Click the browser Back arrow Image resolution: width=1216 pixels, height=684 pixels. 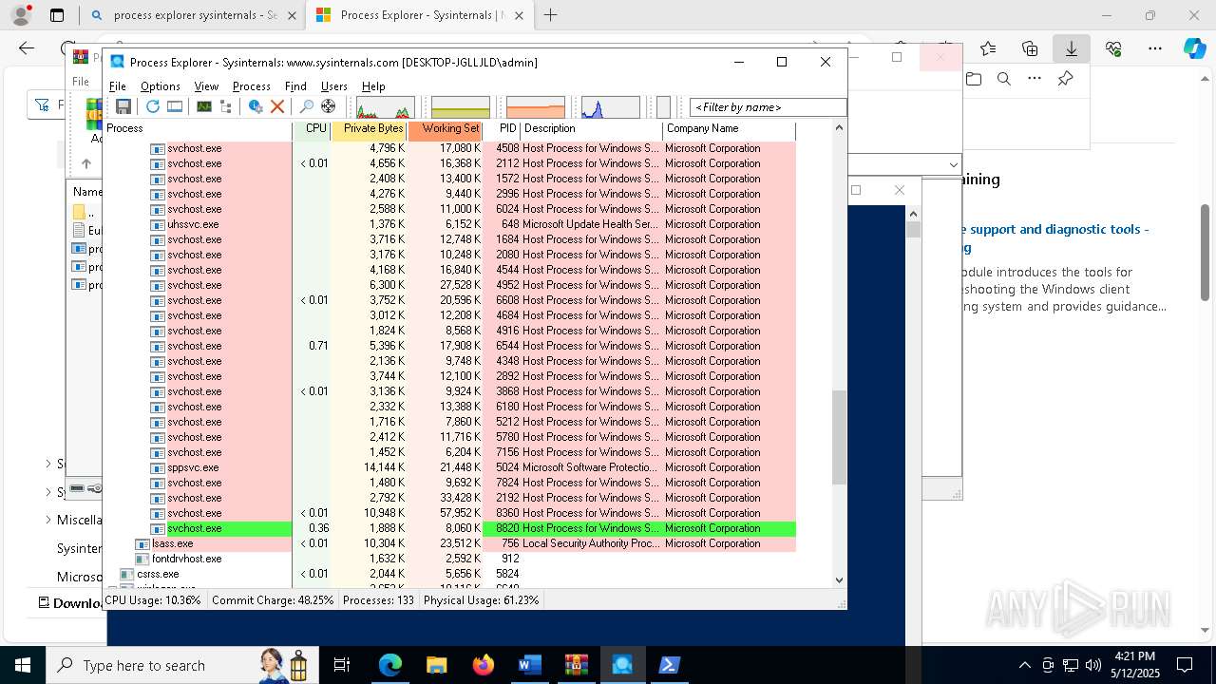[x=27, y=48]
